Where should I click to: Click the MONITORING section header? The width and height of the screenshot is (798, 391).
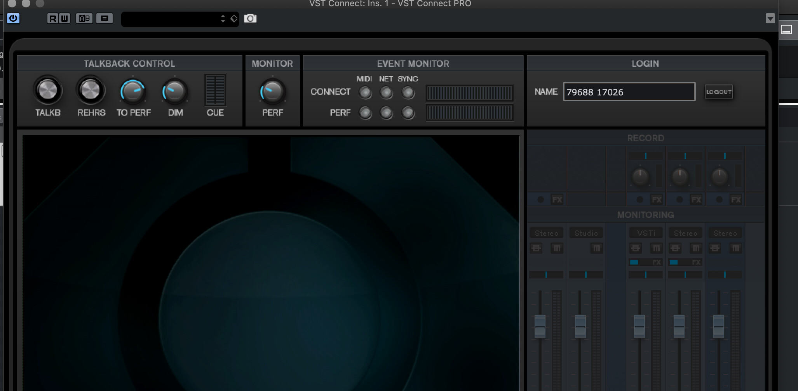(646, 215)
